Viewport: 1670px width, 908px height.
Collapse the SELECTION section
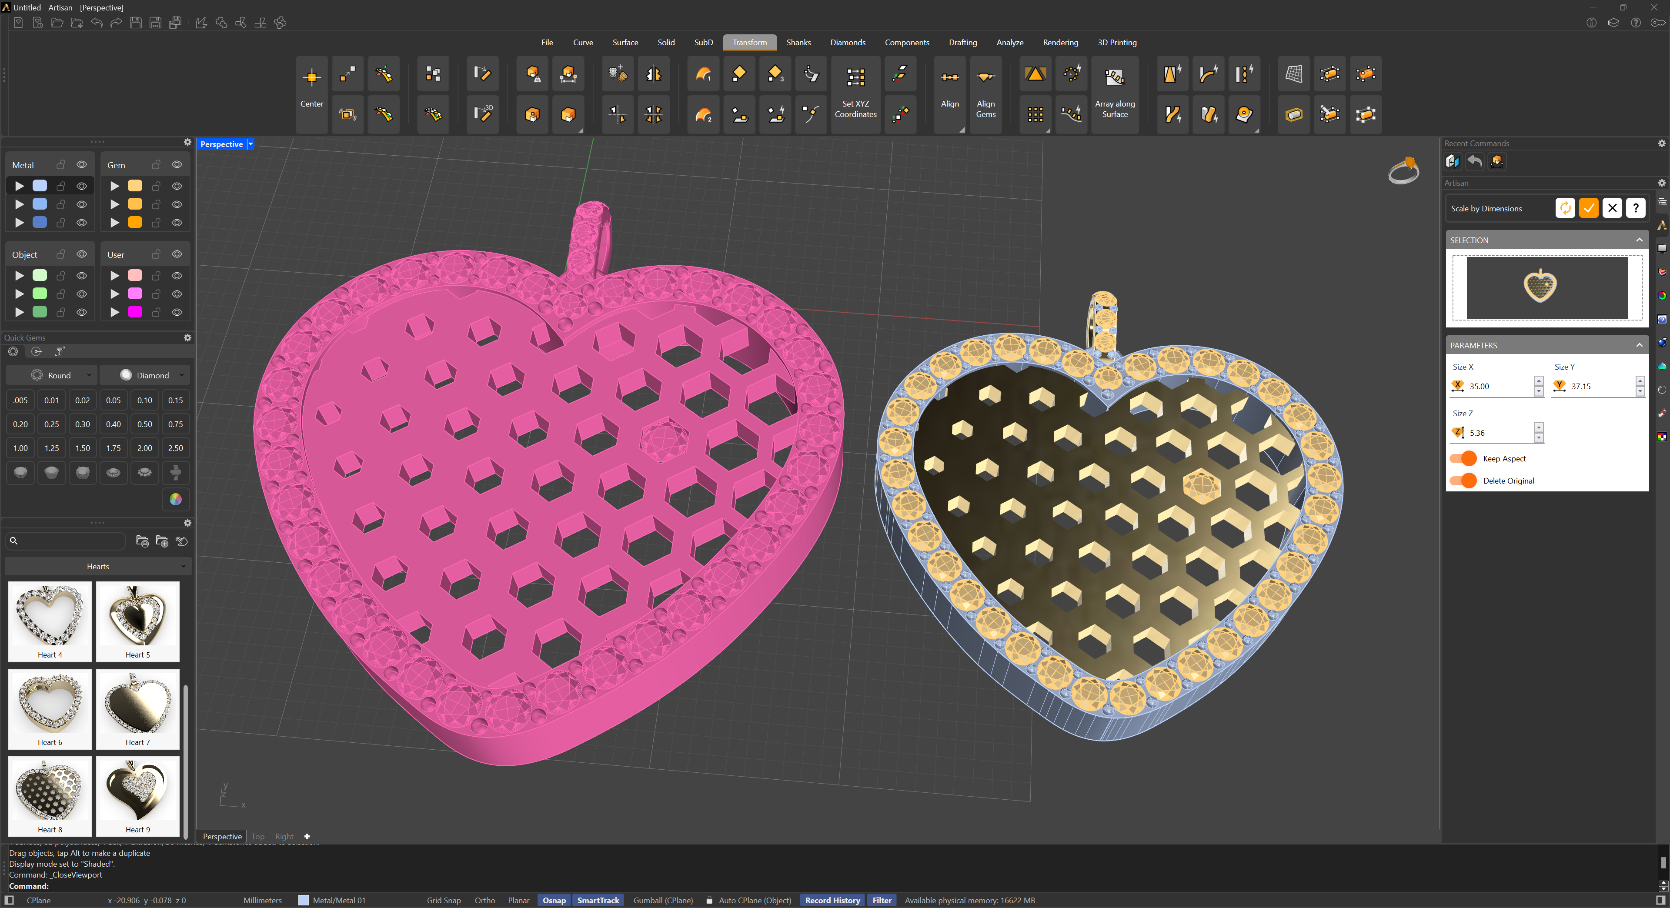[x=1640, y=240]
